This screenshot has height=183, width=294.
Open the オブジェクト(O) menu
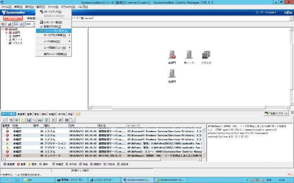pos(68,7)
